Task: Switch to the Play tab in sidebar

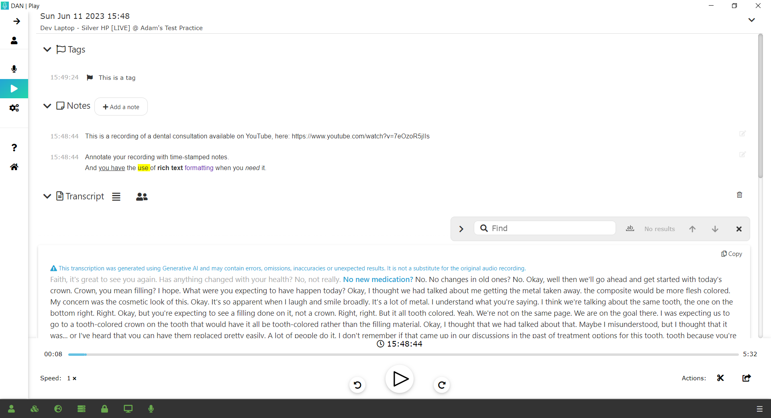Action: [14, 89]
